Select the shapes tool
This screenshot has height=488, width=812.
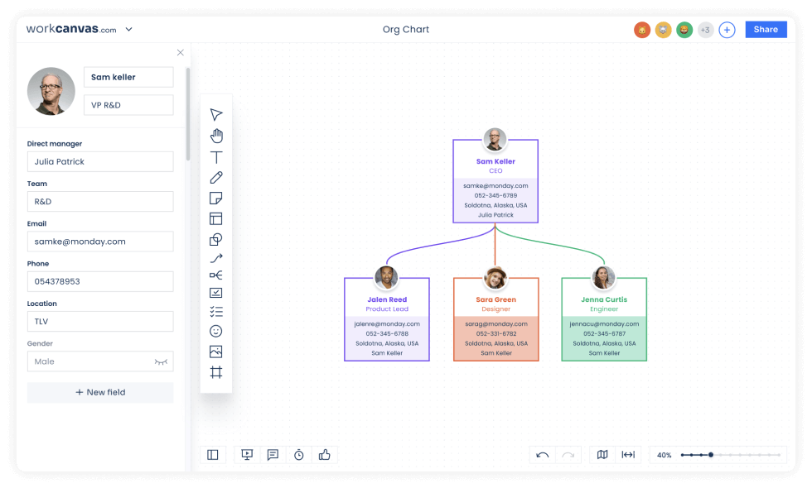(x=216, y=239)
